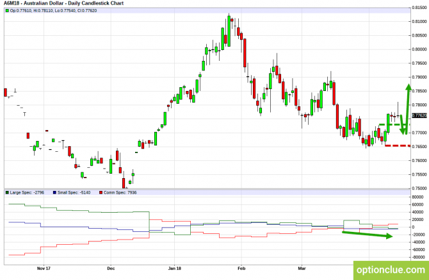
Task: Click the "Nov 17" date axis label
Action: pyautogui.click(x=44, y=268)
